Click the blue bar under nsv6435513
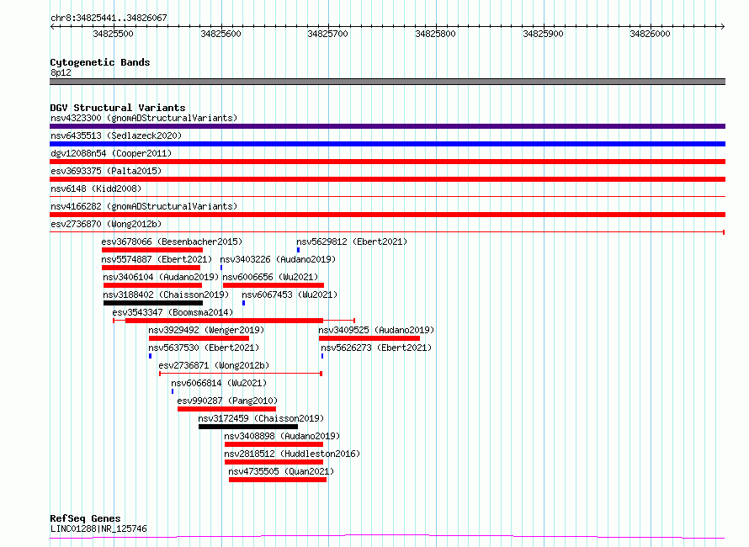 (387, 144)
